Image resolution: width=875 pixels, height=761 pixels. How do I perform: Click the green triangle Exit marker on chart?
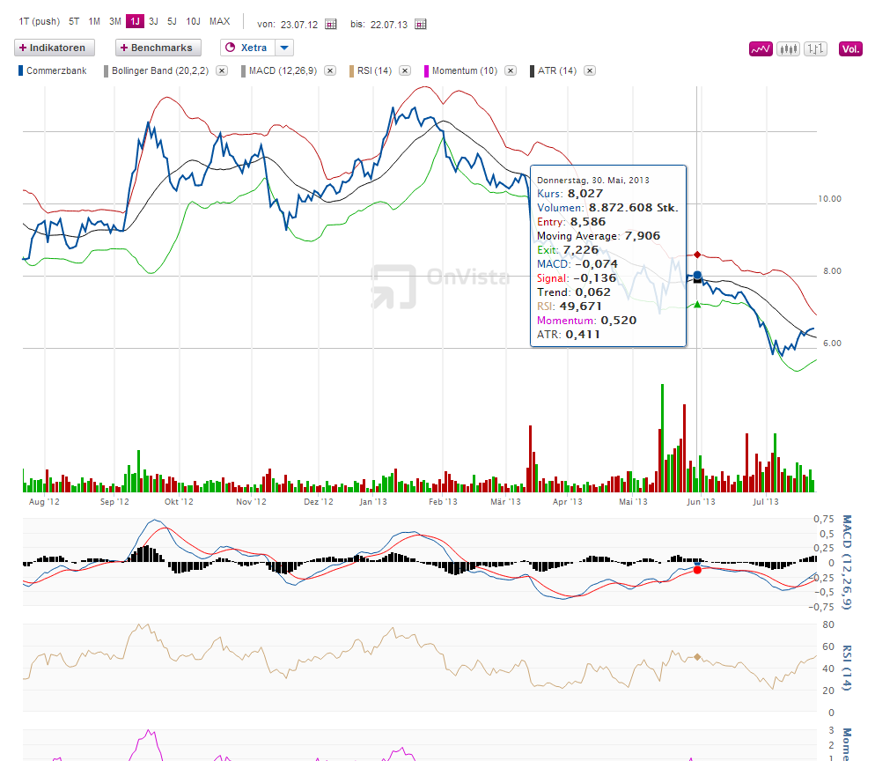pos(697,304)
